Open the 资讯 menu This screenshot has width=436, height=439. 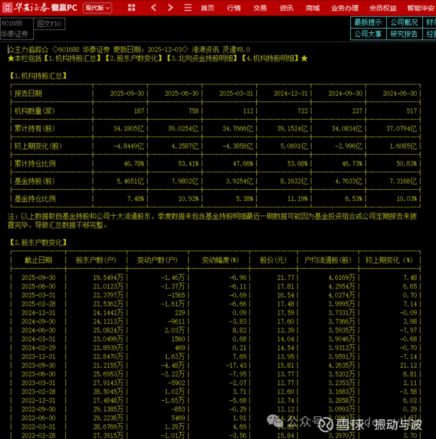point(286,8)
